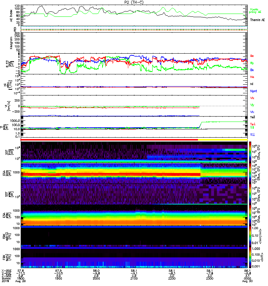The height and width of the screenshot is (286, 268).
Task: Click the "1800" time tick label
Action: point(21,278)
